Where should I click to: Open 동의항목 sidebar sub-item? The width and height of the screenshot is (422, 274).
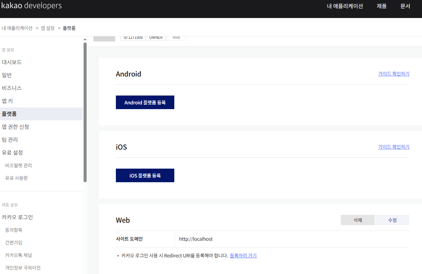14,230
